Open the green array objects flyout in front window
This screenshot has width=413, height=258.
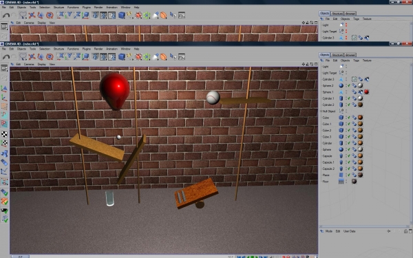tap(147, 56)
